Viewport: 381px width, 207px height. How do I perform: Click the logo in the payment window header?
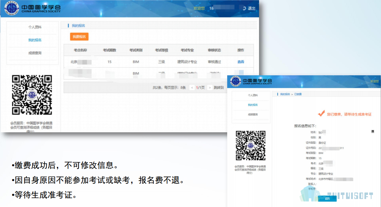tap(252, 81)
